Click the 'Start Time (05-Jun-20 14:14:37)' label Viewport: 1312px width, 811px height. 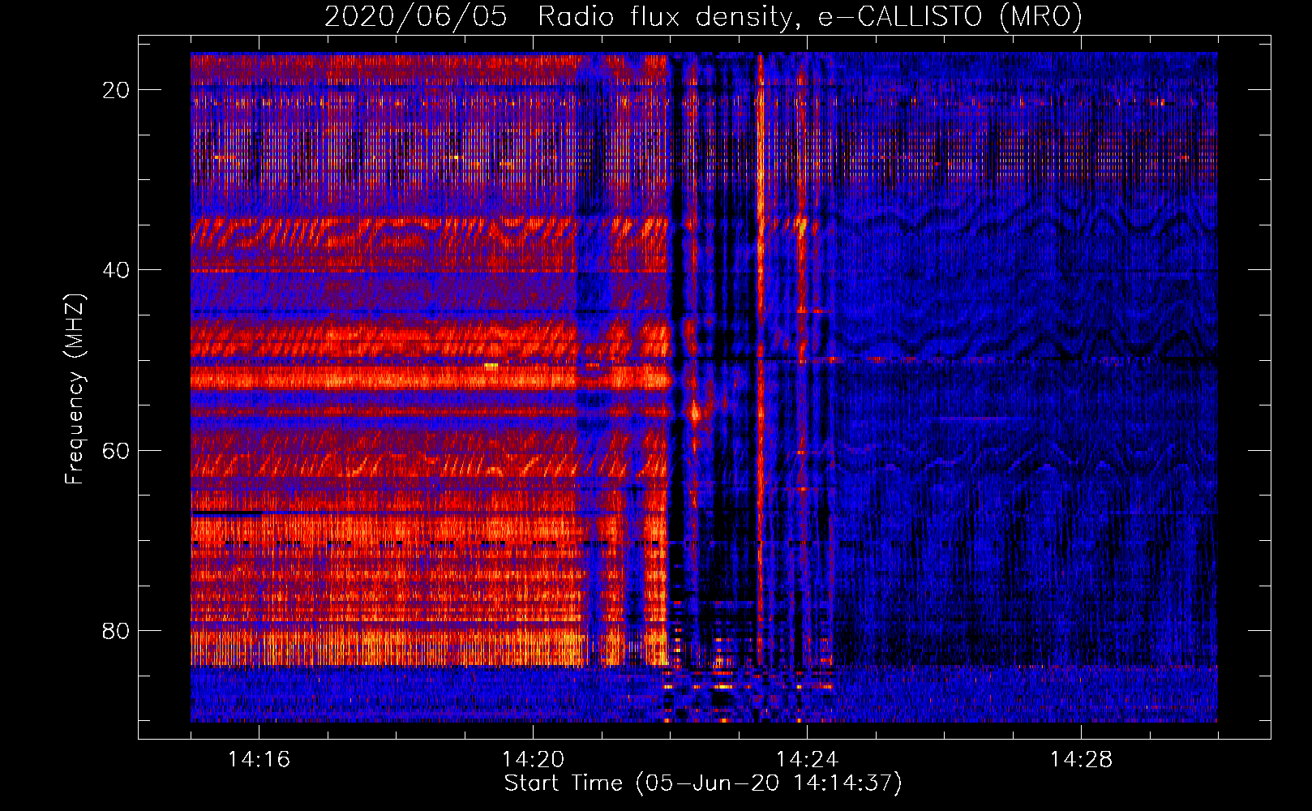pos(703,783)
